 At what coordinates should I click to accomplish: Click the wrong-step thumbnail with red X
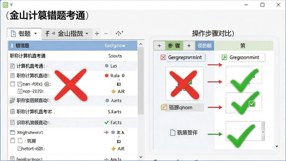pyautogui.click(x=184, y=83)
